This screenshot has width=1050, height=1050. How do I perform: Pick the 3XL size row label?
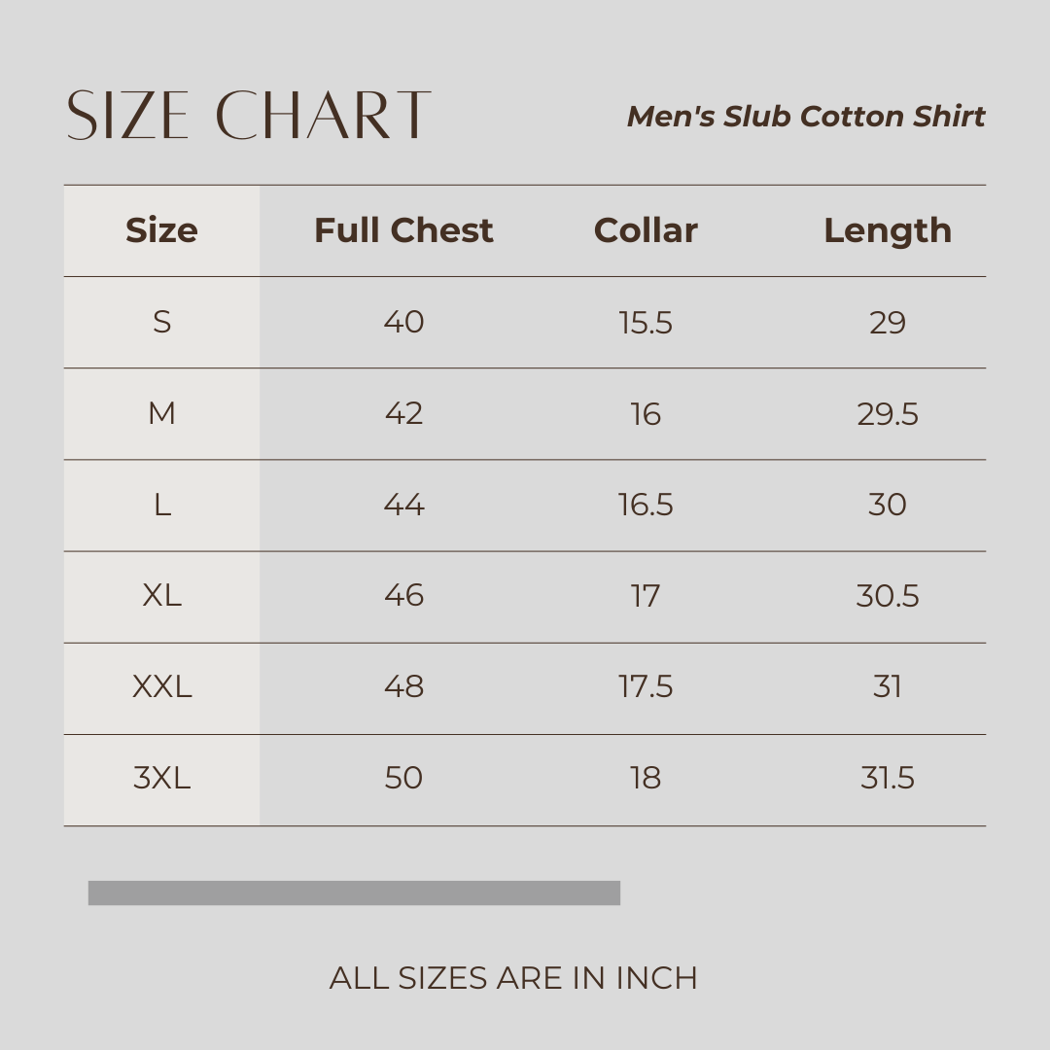(161, 778)
